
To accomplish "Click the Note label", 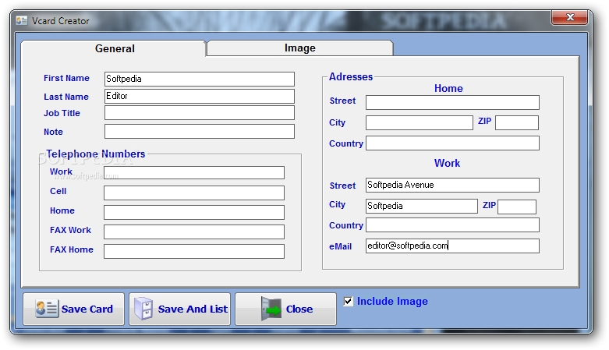I will click(53, 132).
